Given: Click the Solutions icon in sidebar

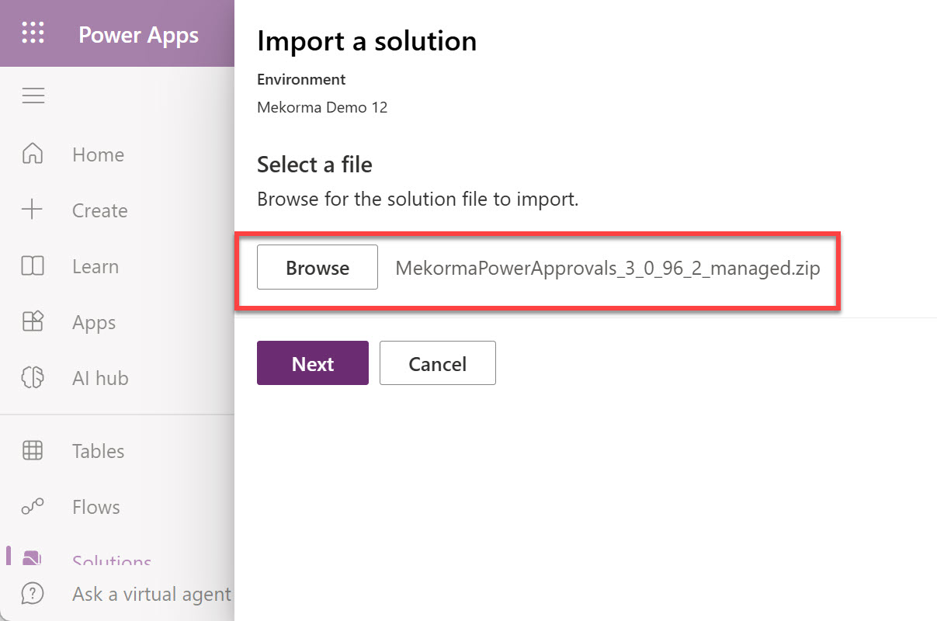Looking at the screenshot, I should (33, 558).
